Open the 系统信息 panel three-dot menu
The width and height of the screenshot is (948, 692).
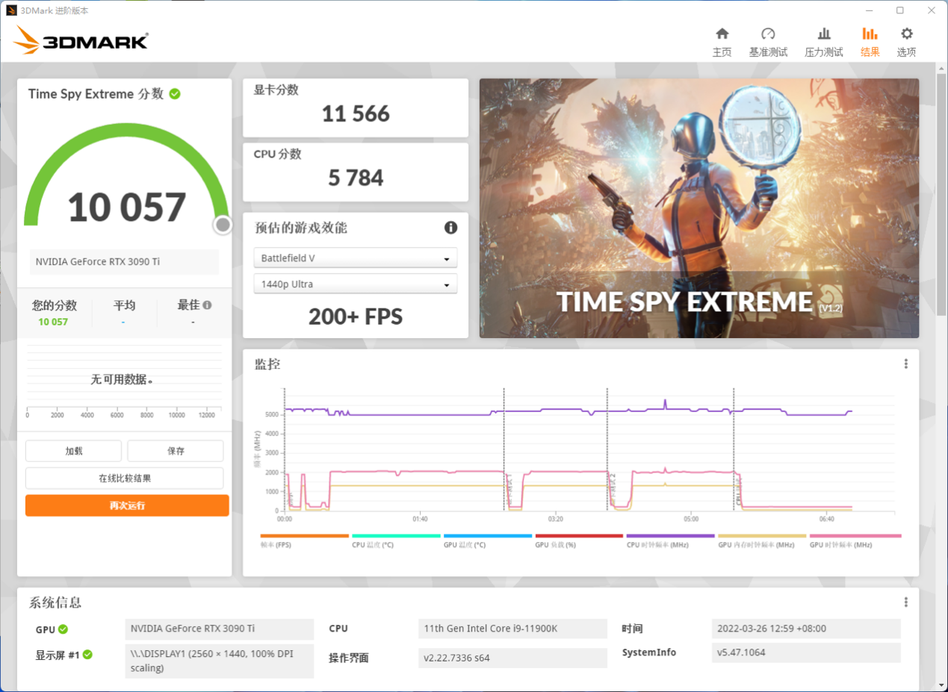(905, 602)
